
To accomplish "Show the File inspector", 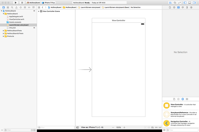I will pyautogui.click(x=170, y=7).
